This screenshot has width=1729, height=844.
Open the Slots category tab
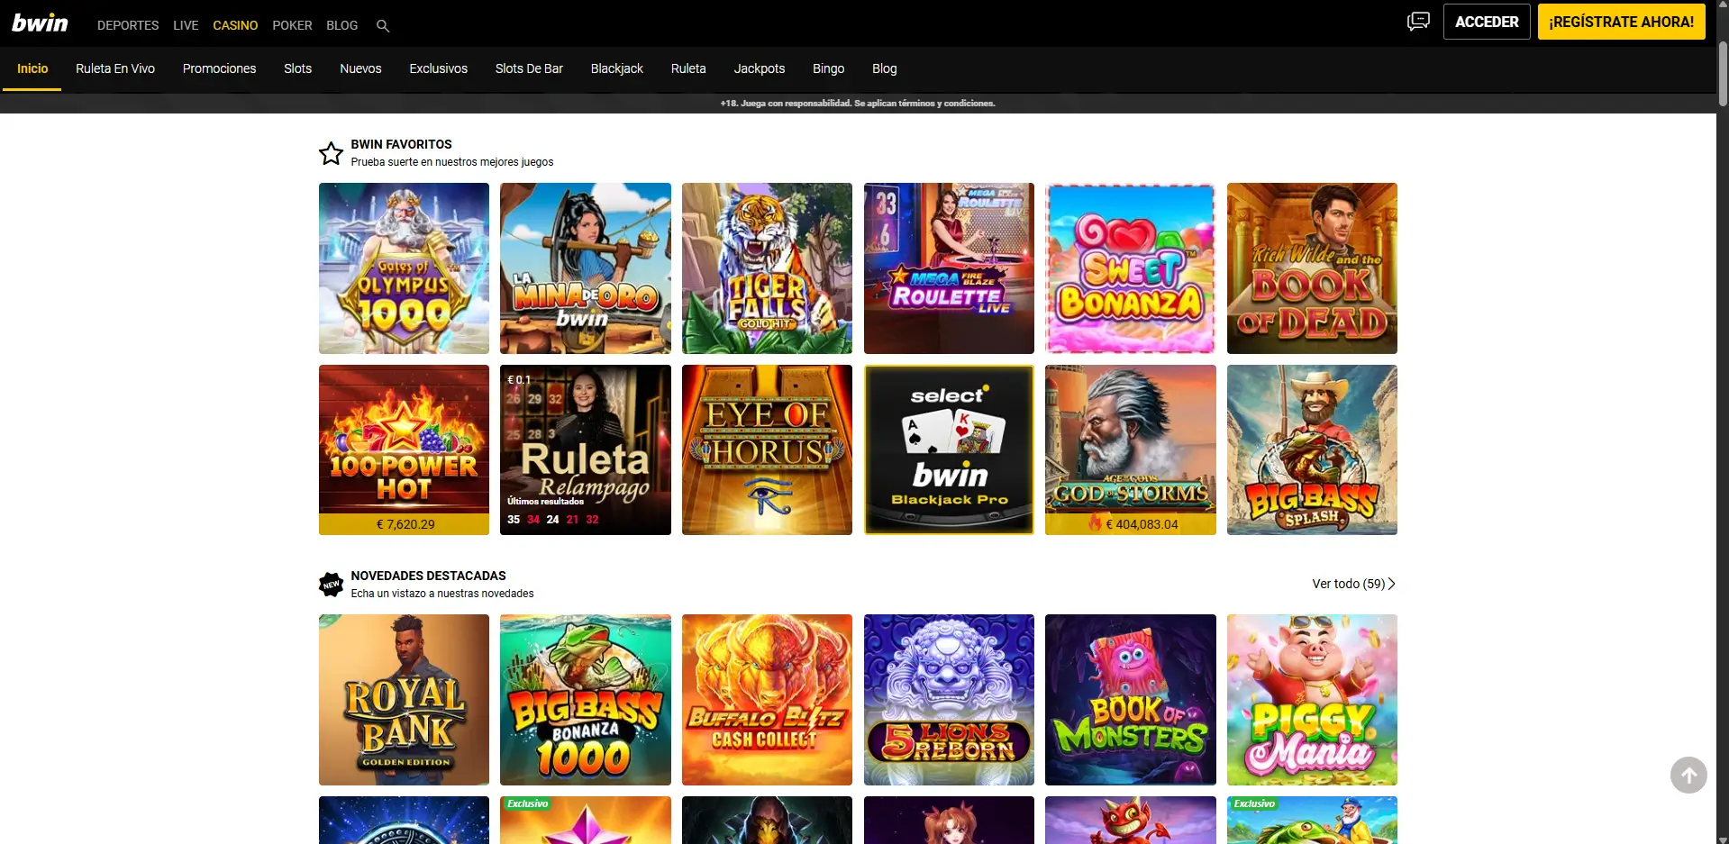pos(297,68)
